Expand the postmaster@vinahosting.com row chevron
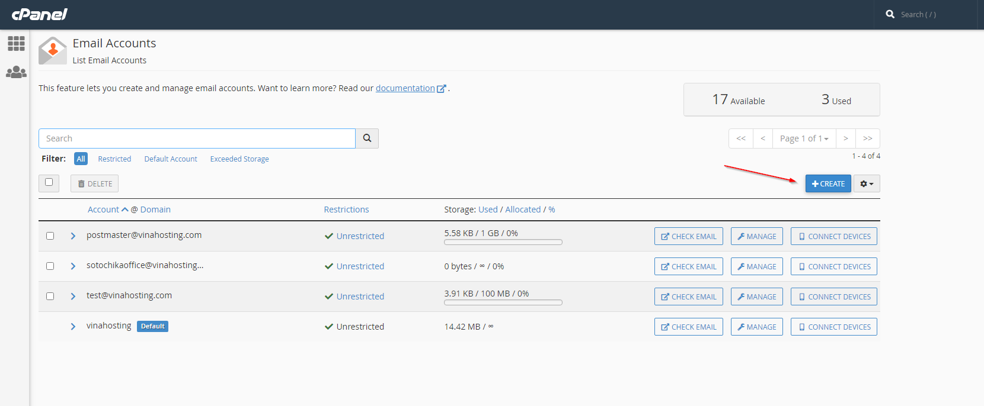The image size is (984, 406). 73,236
